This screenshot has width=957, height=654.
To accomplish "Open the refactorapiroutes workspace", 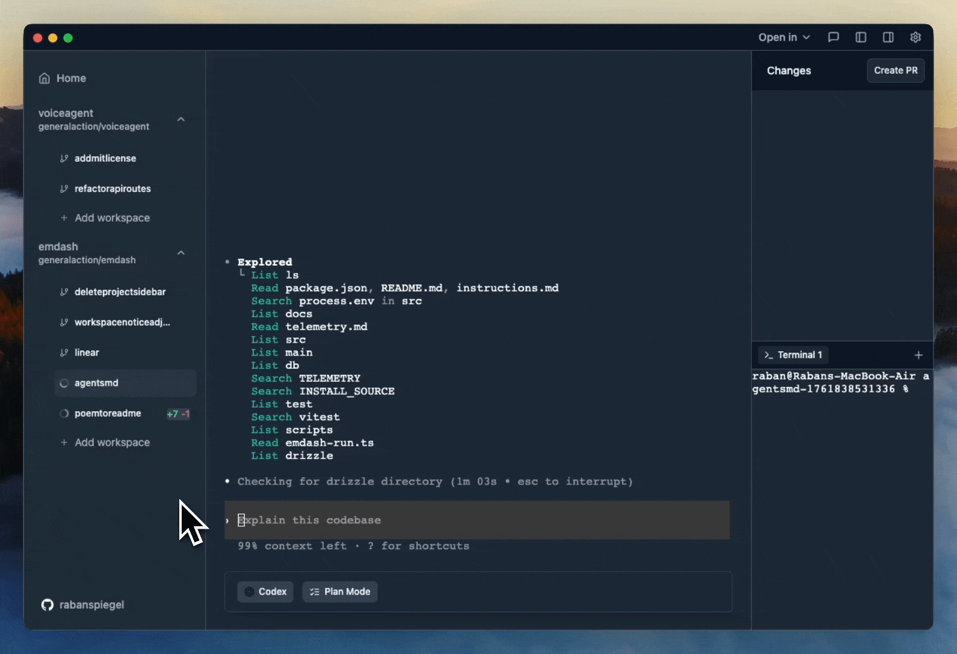I will [112, 189].
